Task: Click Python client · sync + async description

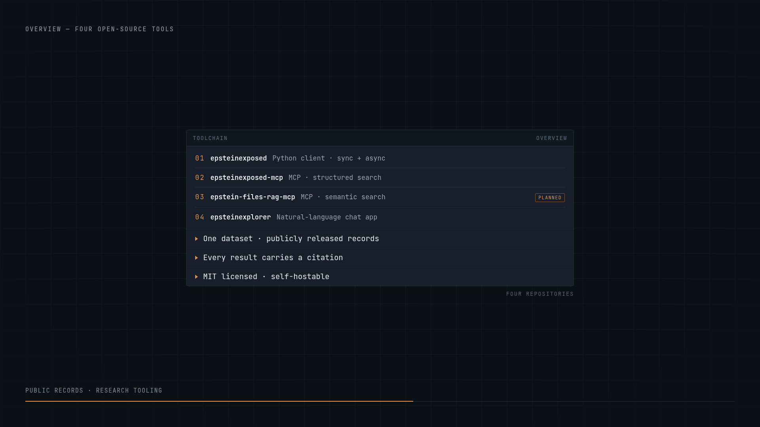Action: [x=329, y=158]
